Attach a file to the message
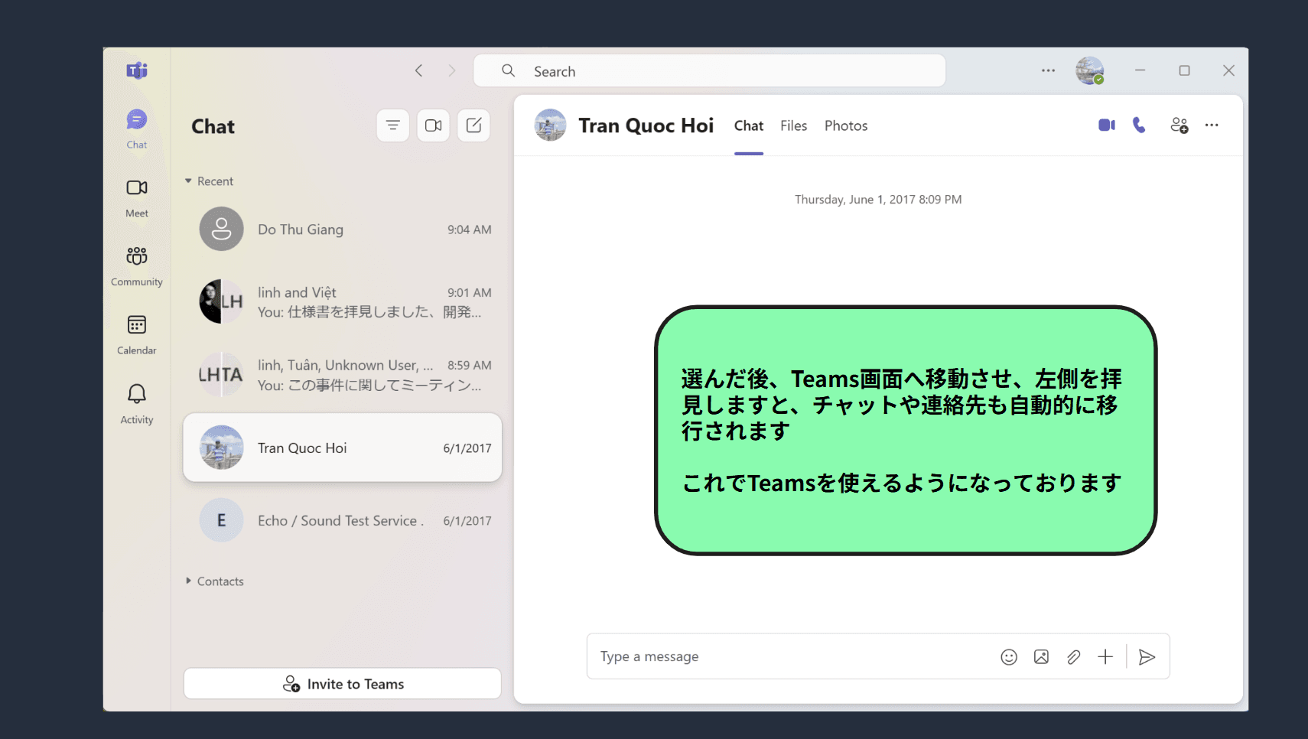This screenshot has height=739, width=1308. click(x=1074, y=656)
